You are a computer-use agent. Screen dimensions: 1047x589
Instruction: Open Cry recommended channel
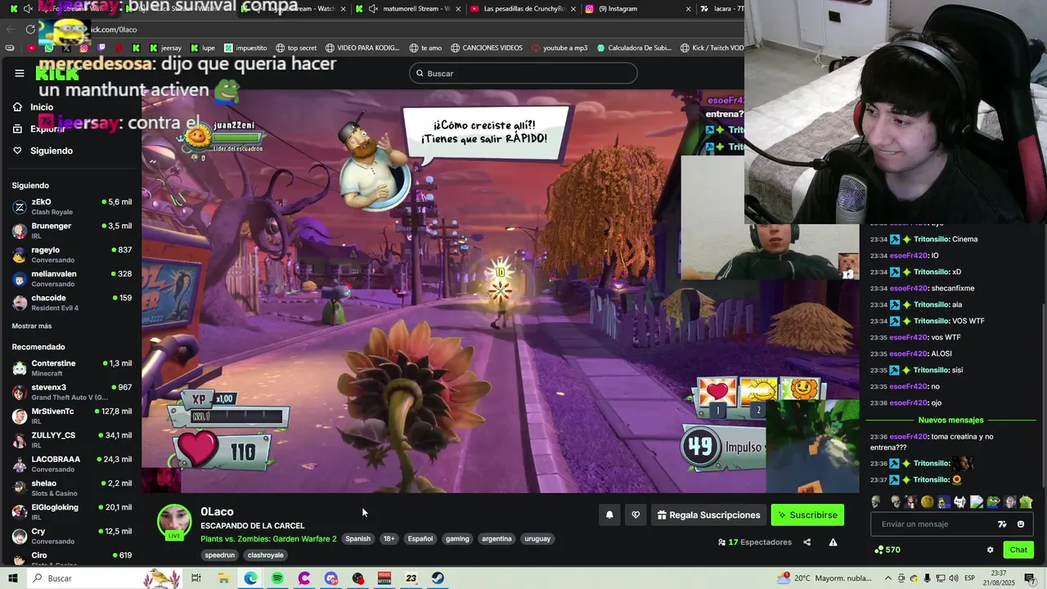(71, 536)
